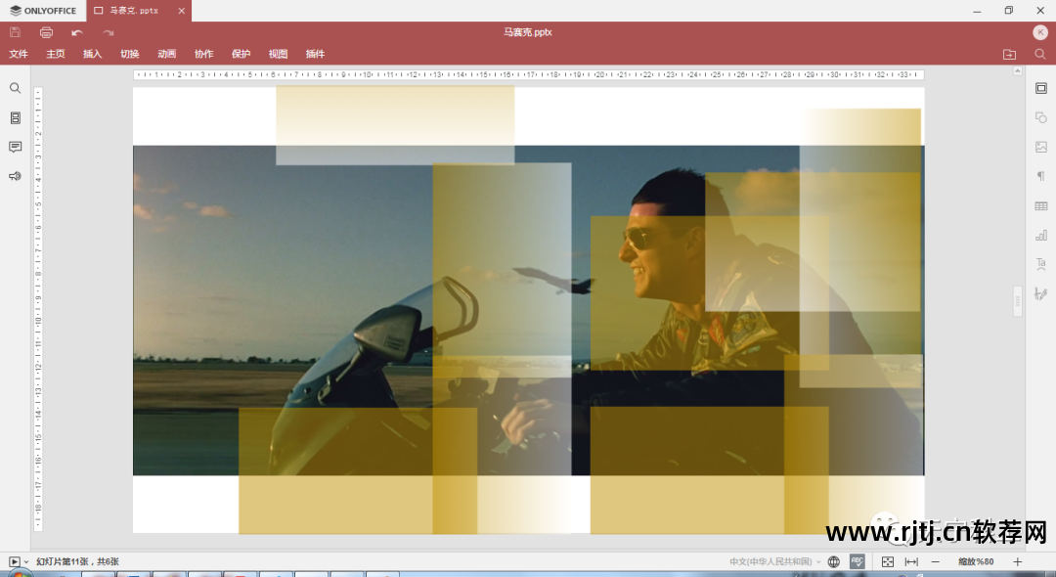Open text art settings in the right sidebar
Viewport: 1056px width, 577px height.
click(1041, 264)
